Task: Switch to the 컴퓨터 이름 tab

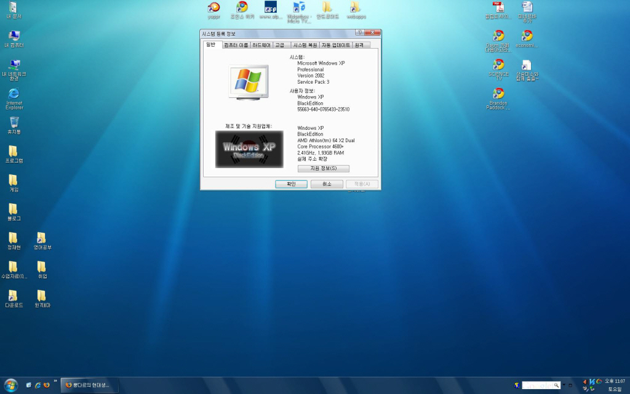Action: click(x=236, y=45)
